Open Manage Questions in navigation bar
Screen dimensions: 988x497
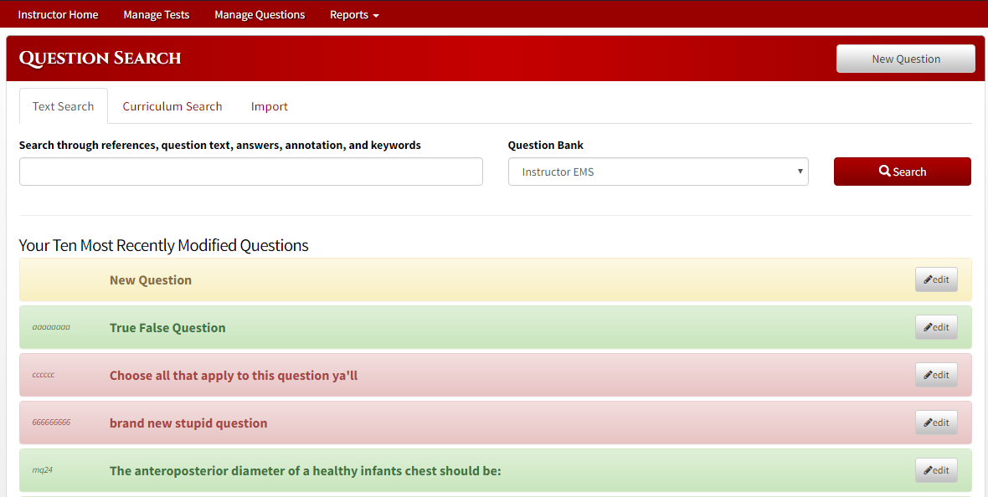(x=260, y=14)
